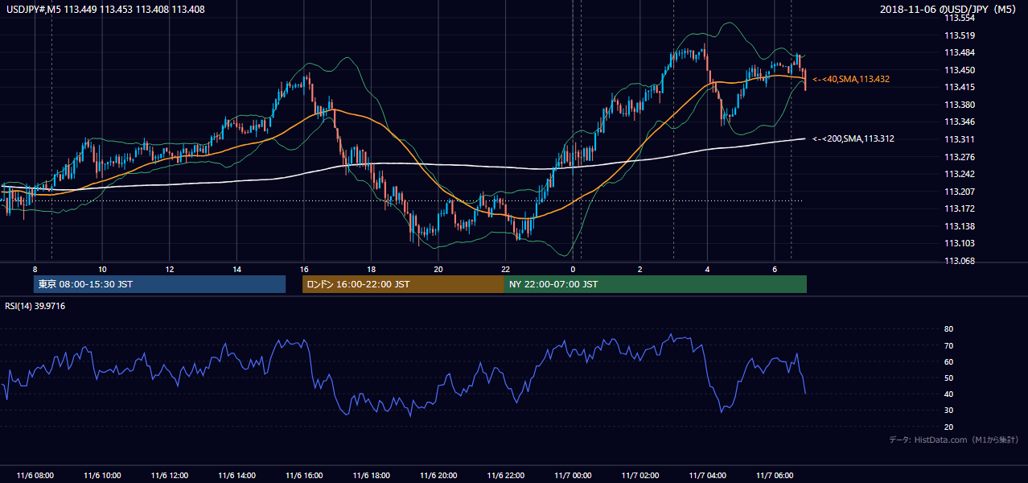Click the chart title 2018-11-06 のUSD/JPY (M5)
Image resolution: width=1028 pixels, height=483 pixels.
click(950, 10)
